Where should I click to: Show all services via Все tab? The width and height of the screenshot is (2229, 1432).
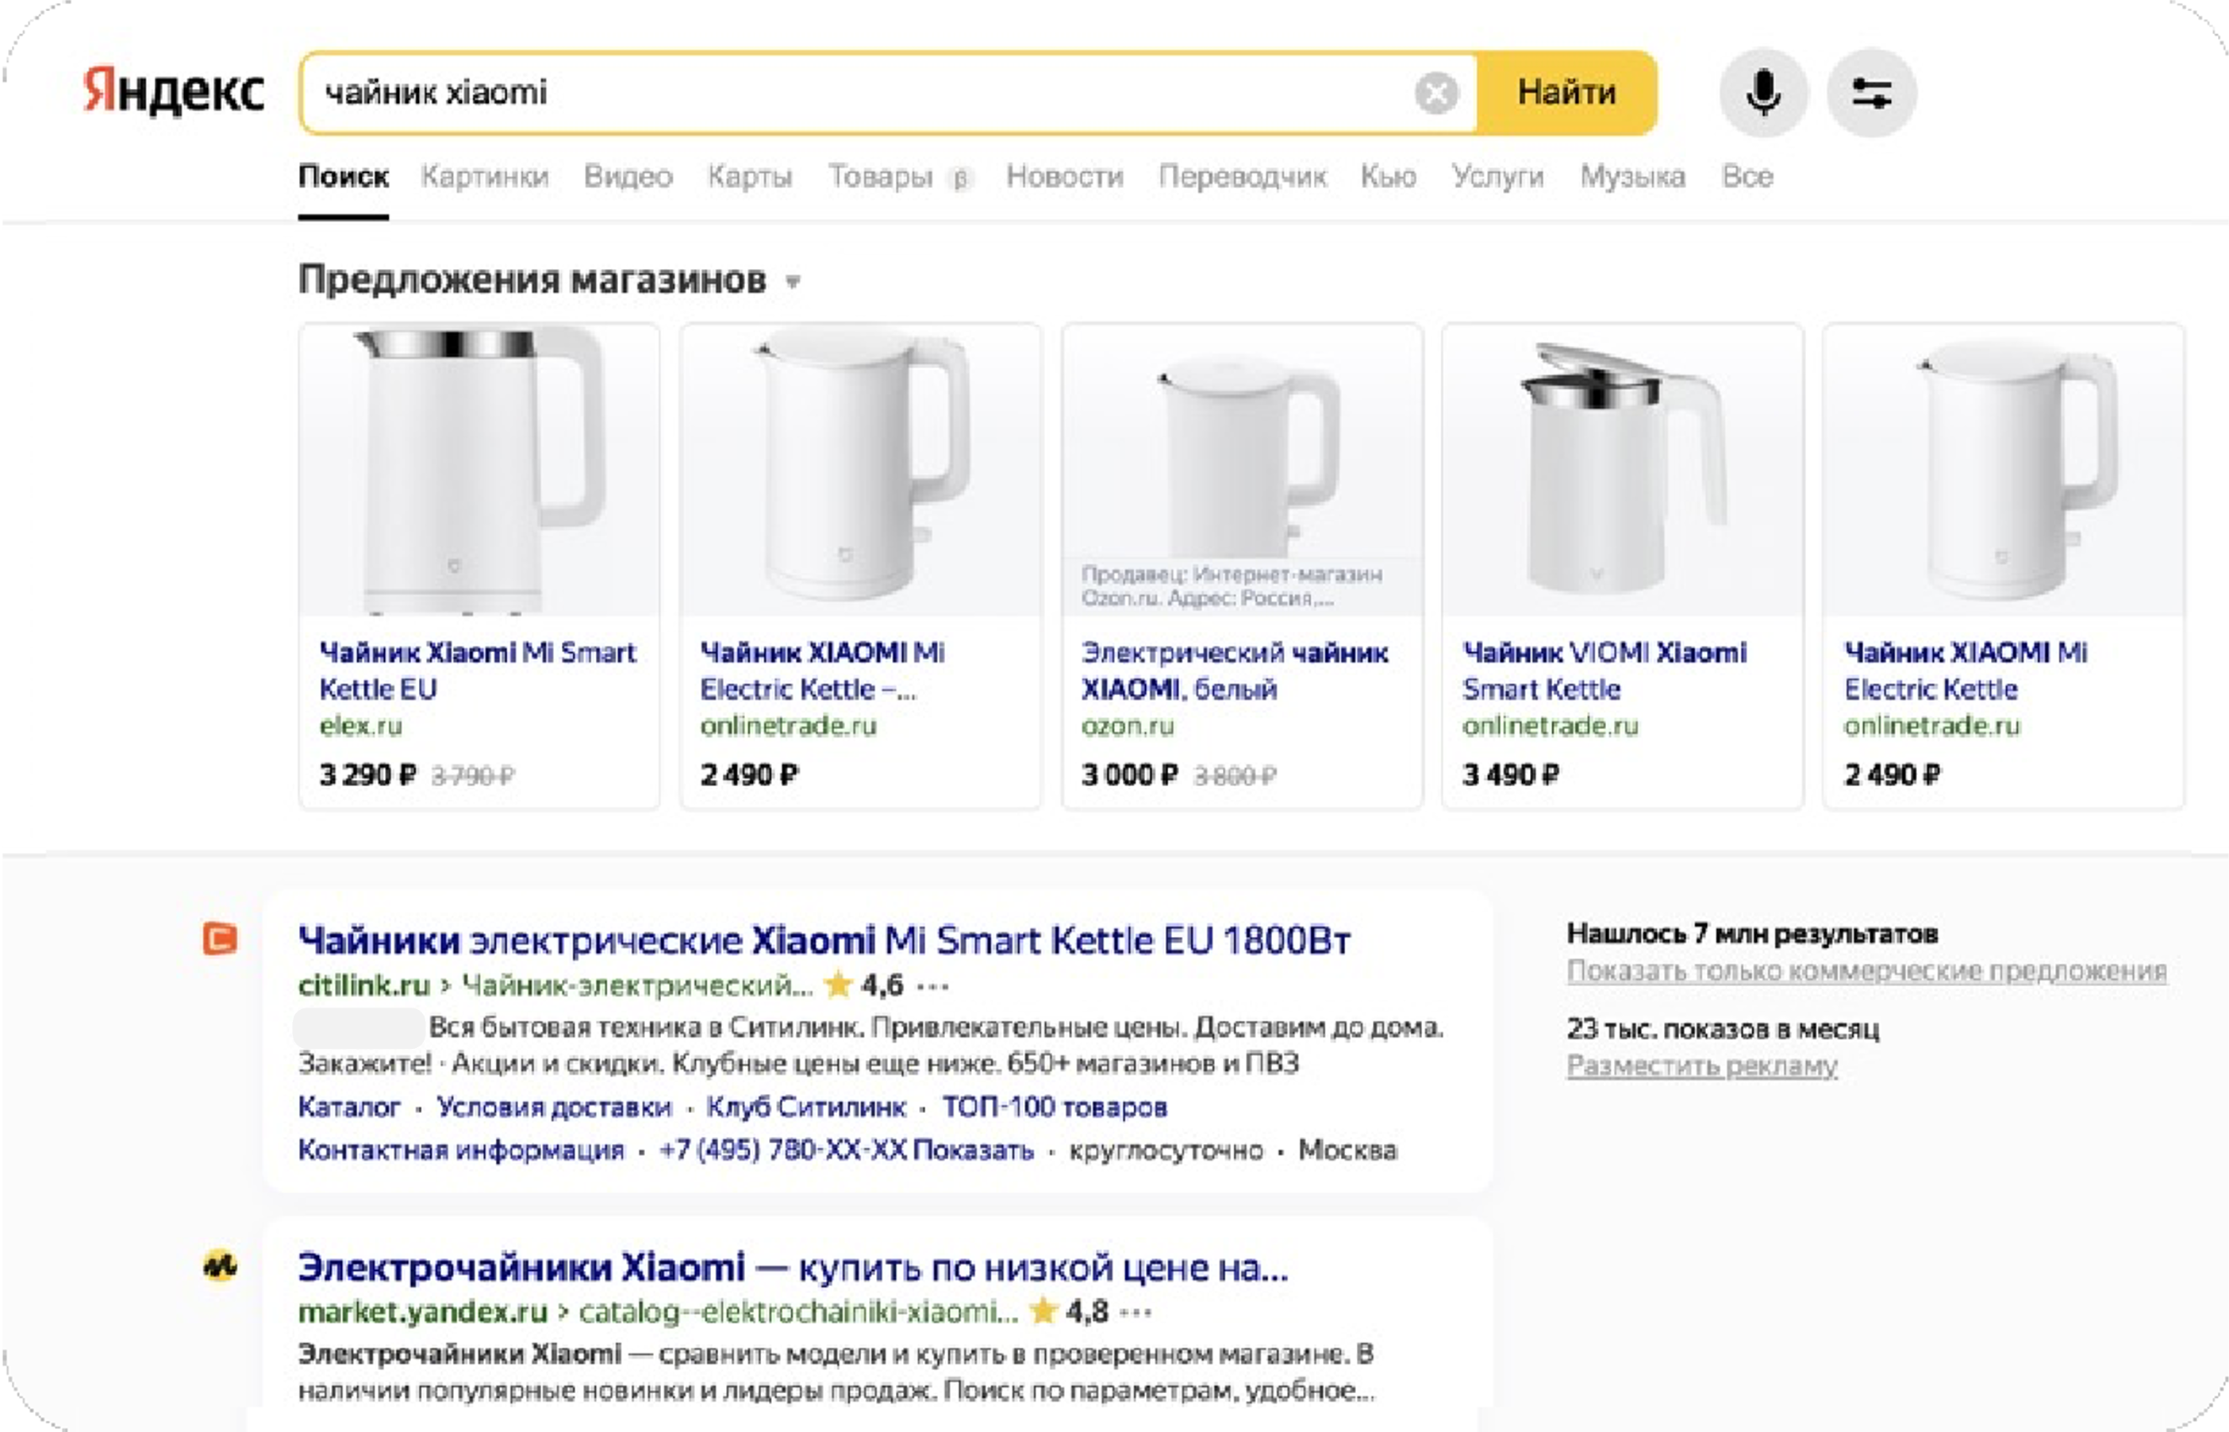pyautogui.click(x=1747, y=176)
